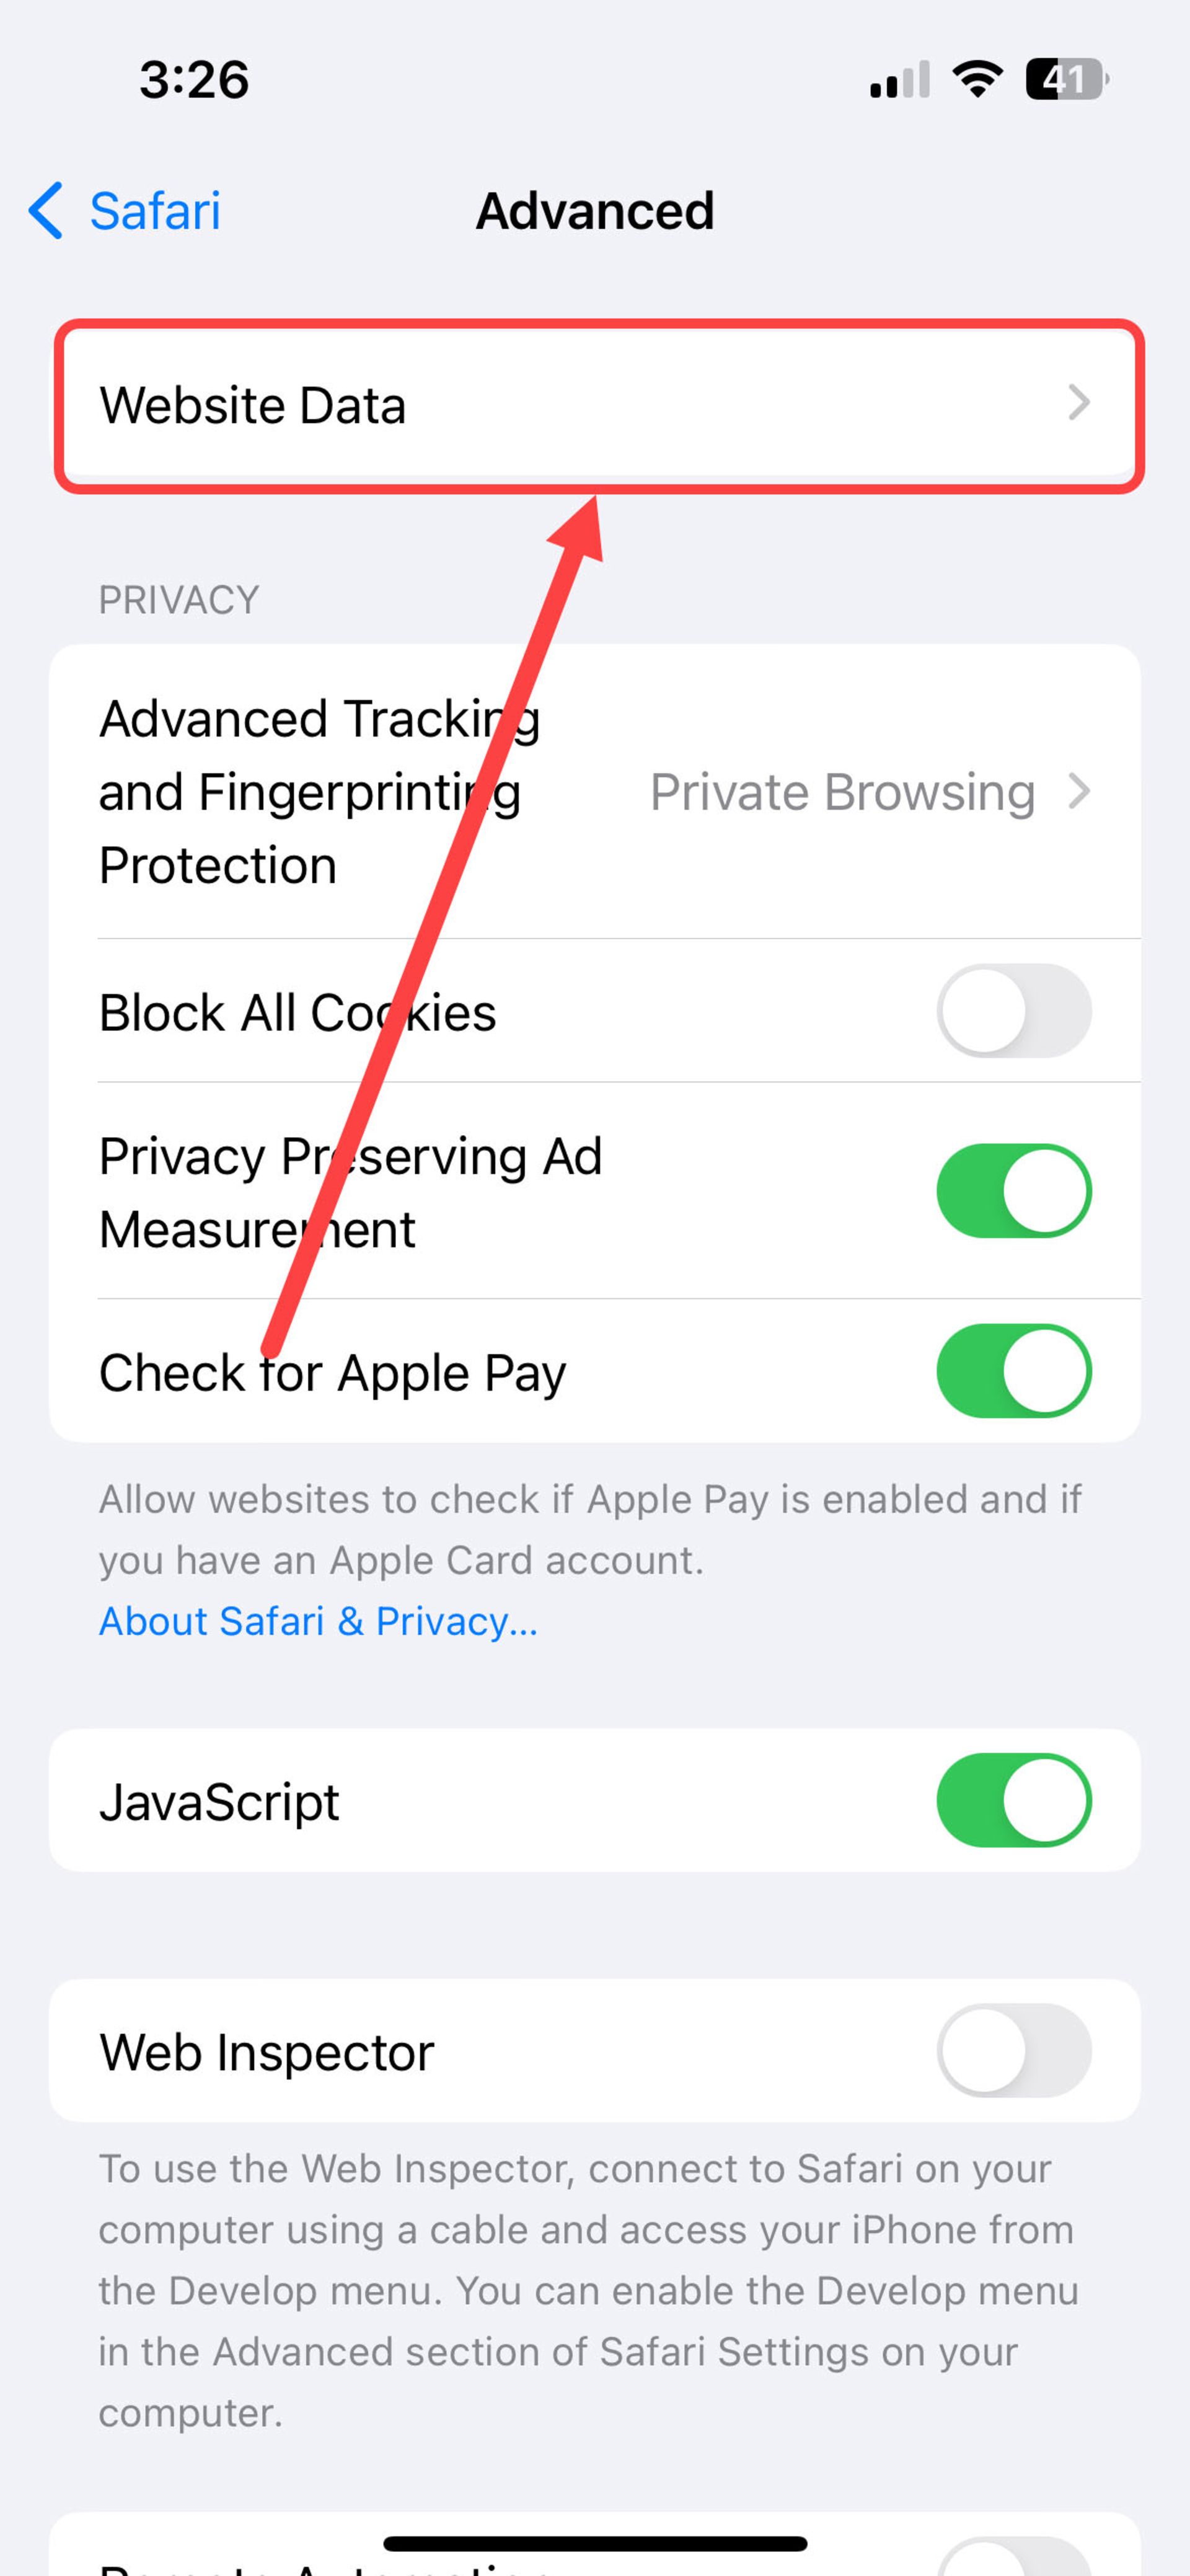Tap the blue back chevron icon
The height and width of the screenshot is (2576, 1190).
46,211
